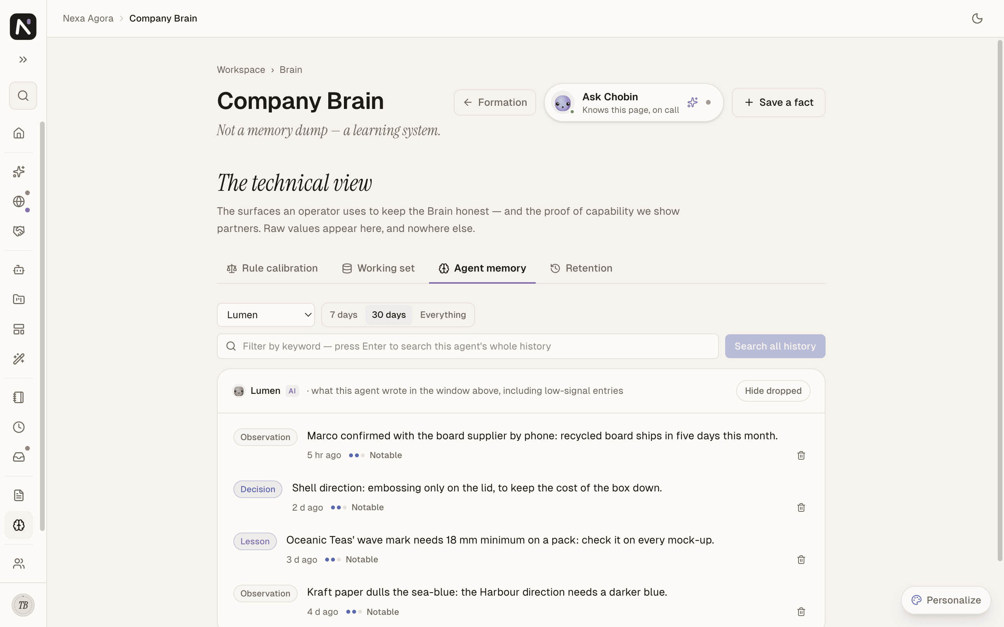Delete the Oceanic Teas lesson entry
This screenshot has height=627, width=1004.
click(801, 560)
